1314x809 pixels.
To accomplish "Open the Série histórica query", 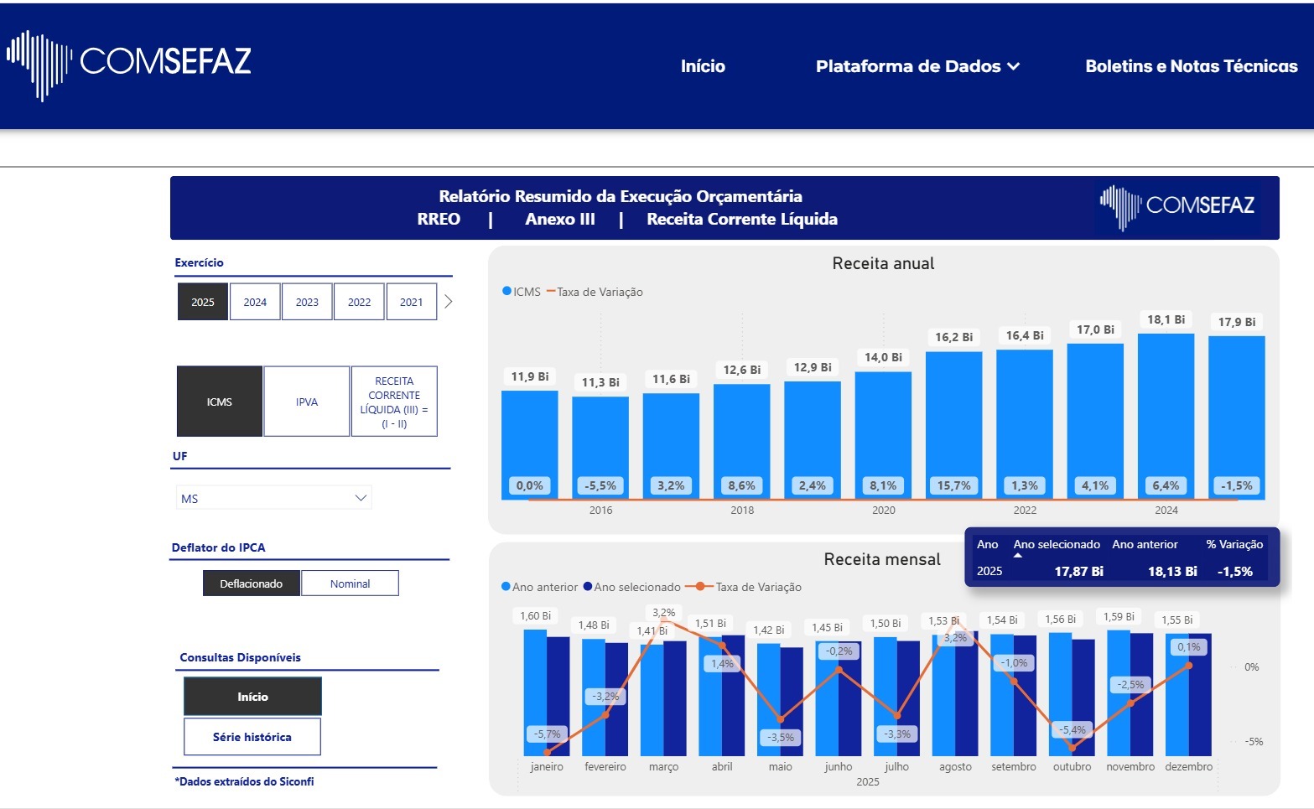I will click(252, 737).
